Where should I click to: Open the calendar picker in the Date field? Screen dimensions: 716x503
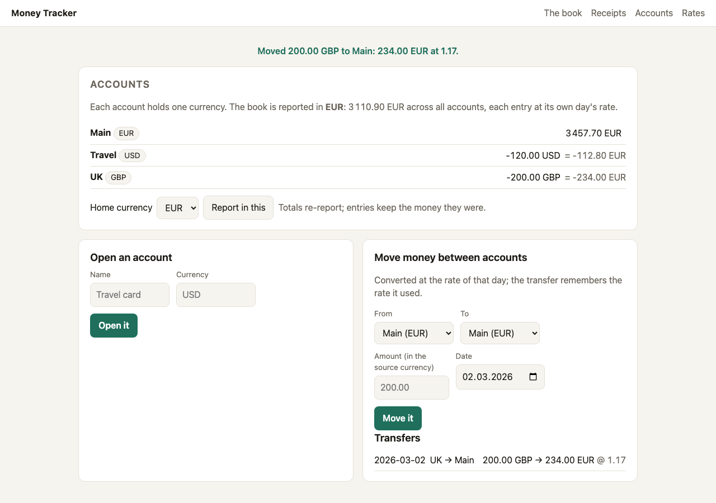pos(533,377)
